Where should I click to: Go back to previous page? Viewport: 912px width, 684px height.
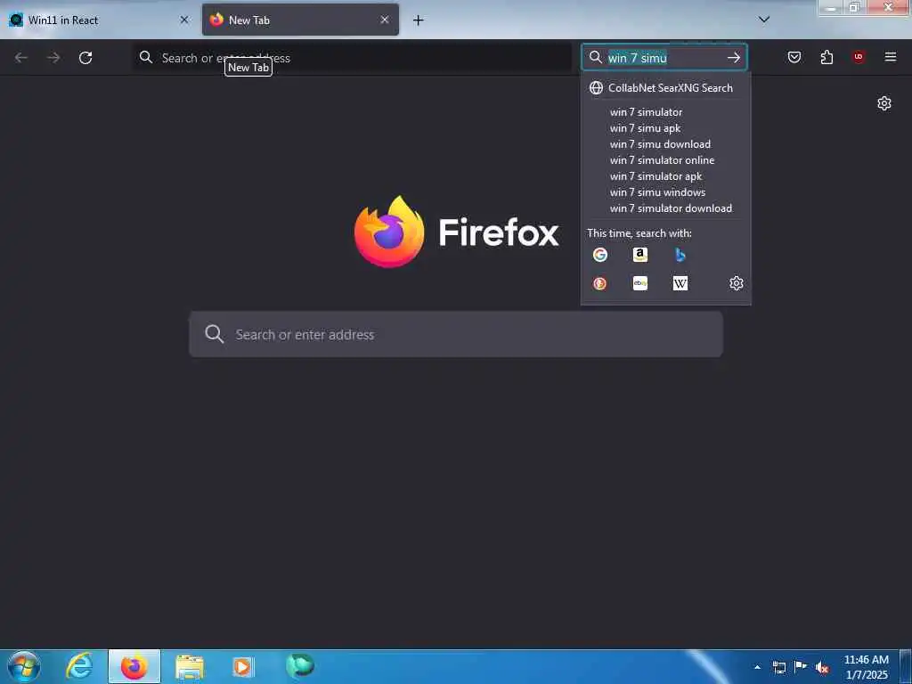21,58
